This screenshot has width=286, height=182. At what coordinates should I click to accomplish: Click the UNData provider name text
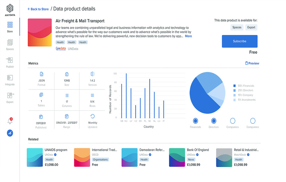[x=73, y=49]
